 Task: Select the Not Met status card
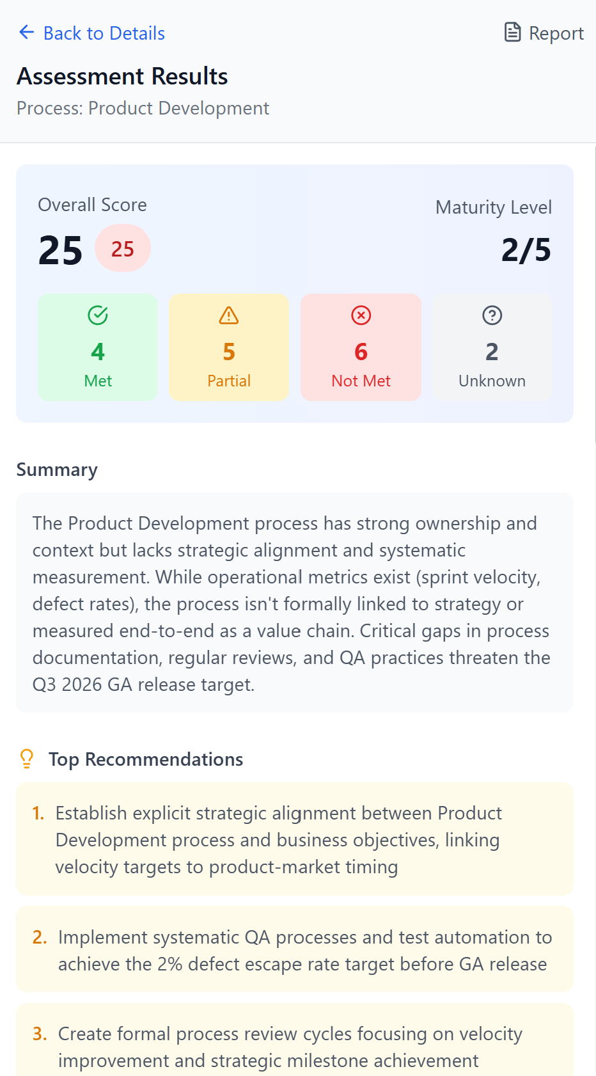pos(360,347)
